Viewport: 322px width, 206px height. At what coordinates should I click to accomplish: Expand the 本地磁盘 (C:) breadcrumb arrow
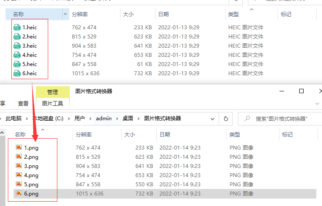click(69, 119)
